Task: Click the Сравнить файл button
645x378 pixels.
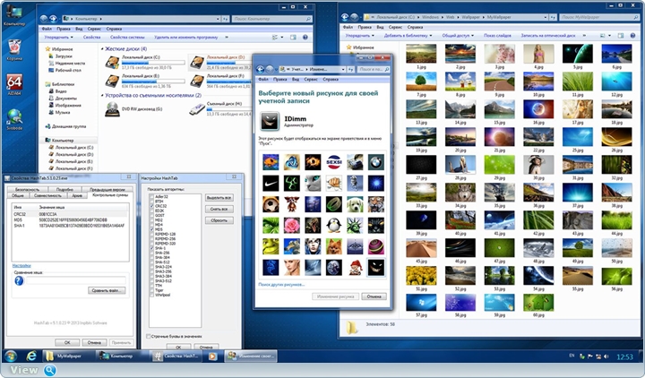Action: pyautogui.click(x=107, y=290)
